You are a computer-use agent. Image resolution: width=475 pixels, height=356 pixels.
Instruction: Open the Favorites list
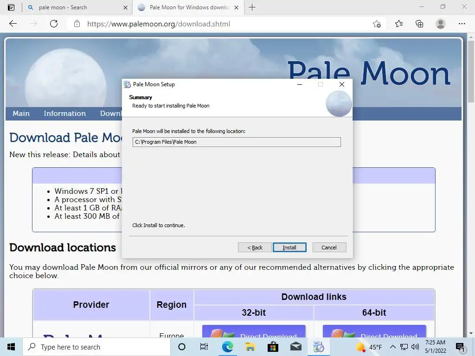point(399,24)
